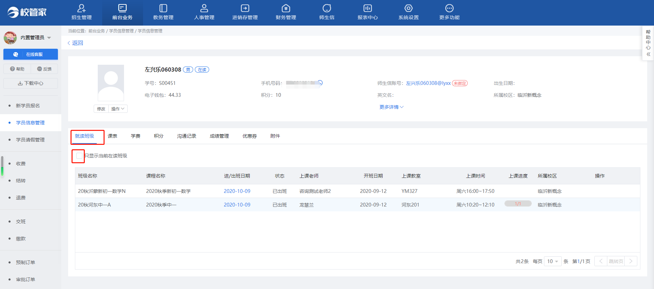Open 下载中心 download button
Viewport: 654px width, 289px height.
point(31,83)
